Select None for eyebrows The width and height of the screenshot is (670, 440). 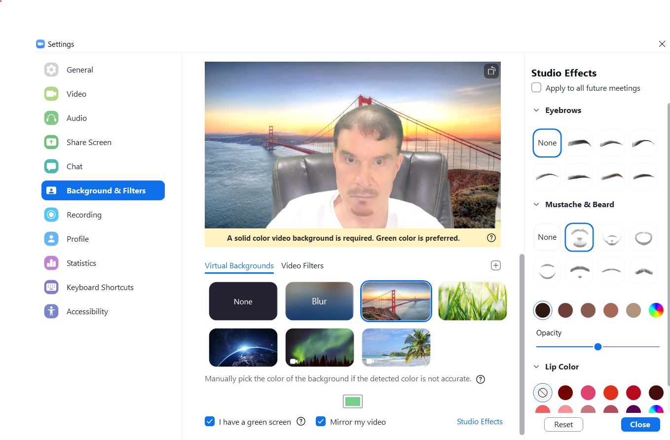click(x=547, y=143)
